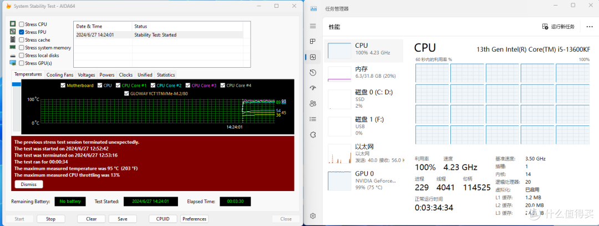The image size is (599, 226).
Task: Select the Ethernet performance card
Action: [363, 153]
